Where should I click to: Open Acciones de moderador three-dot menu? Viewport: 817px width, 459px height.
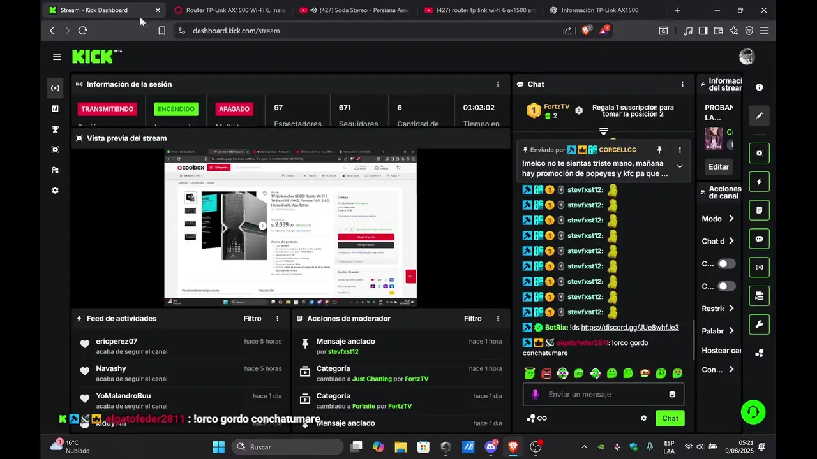pos(498,319)
